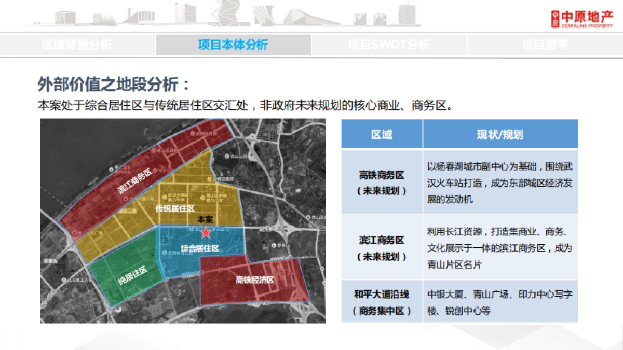
Task: Select the highlighted 项目本体分析 tab
Action: 233,45
